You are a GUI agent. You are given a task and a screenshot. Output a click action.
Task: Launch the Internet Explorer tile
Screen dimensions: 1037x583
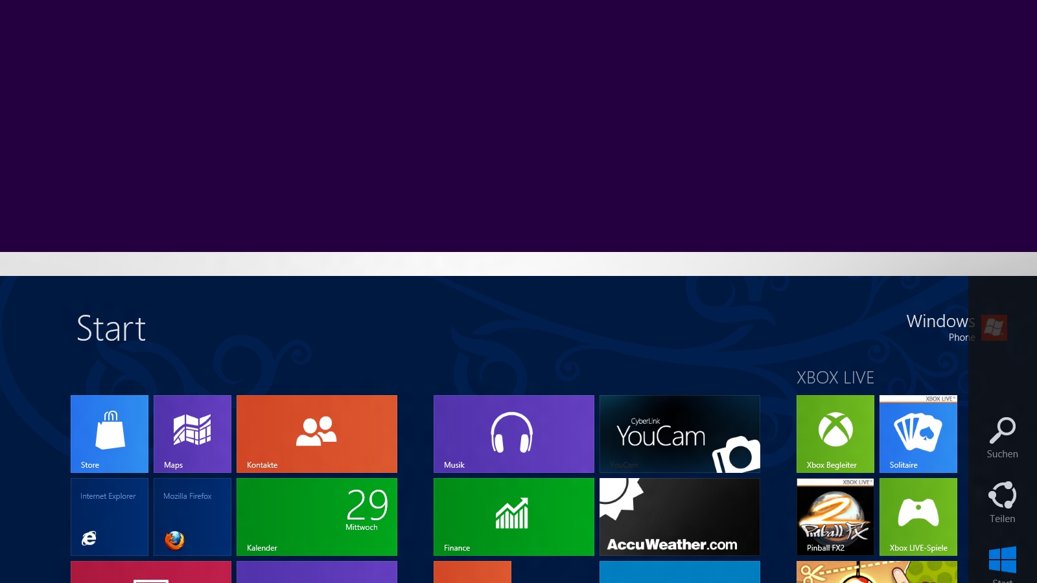[x=110, y=517]
